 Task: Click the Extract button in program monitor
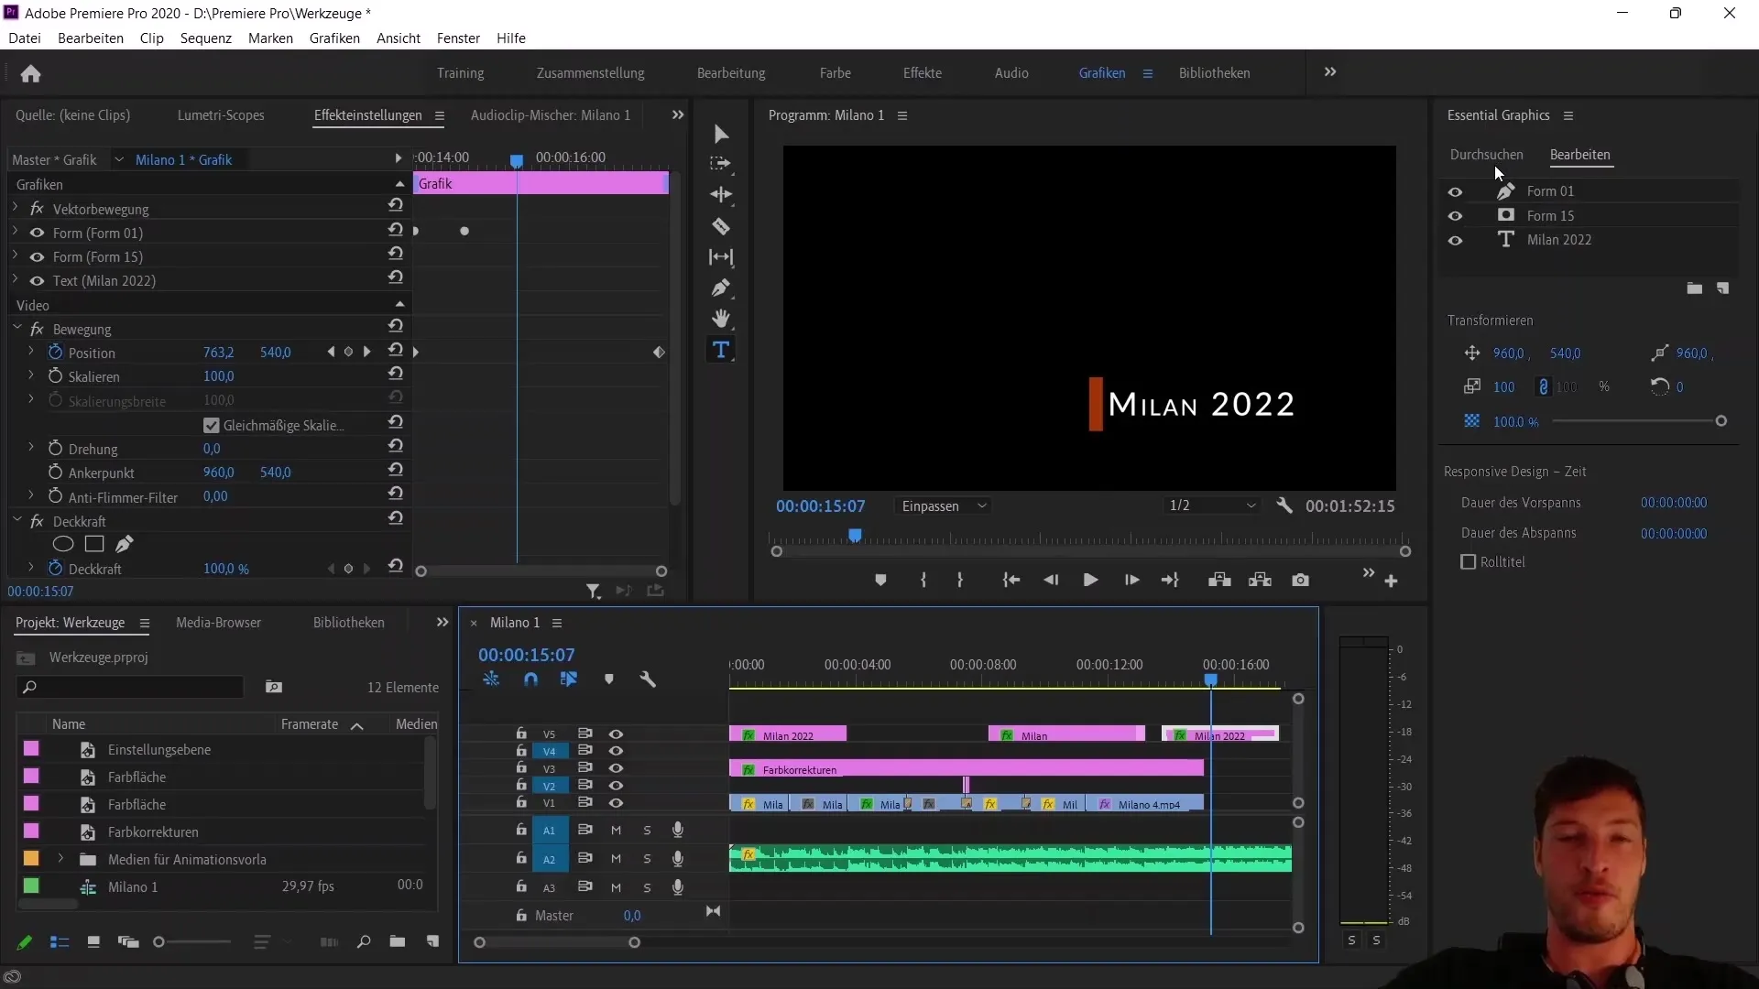1260,580
